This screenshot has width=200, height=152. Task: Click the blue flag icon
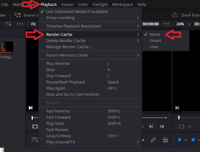[x=179, y=140]
